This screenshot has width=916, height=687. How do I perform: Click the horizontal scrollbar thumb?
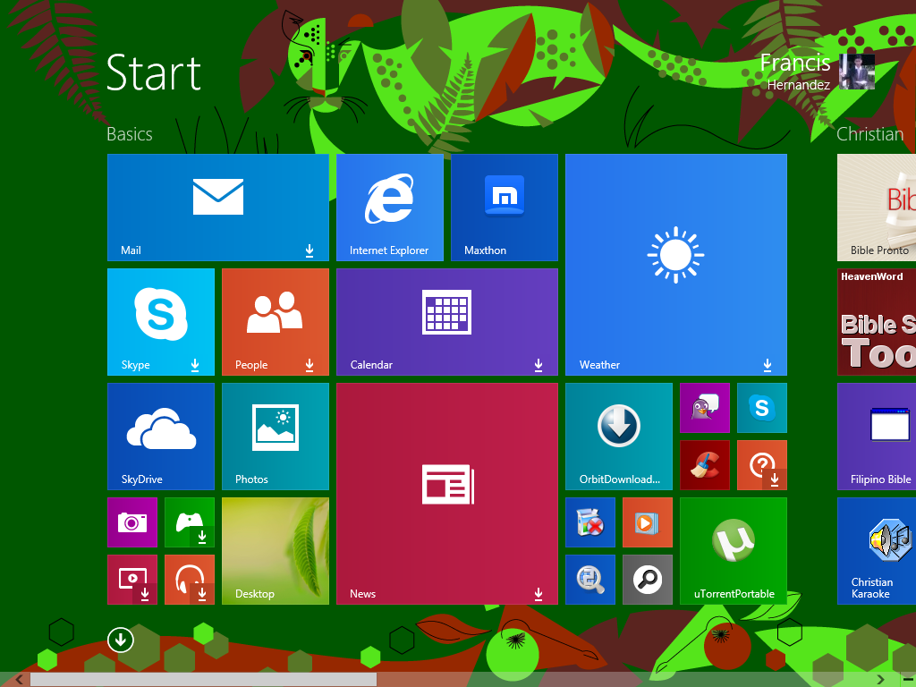203,680
